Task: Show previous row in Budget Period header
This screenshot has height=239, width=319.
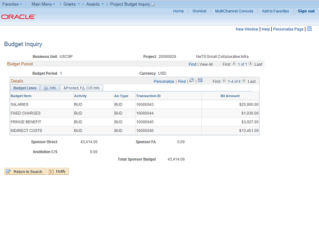Action: point(234,64)
